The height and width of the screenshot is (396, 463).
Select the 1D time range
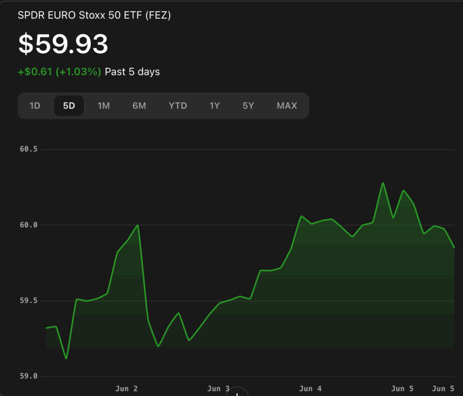(x=35, y=106)
